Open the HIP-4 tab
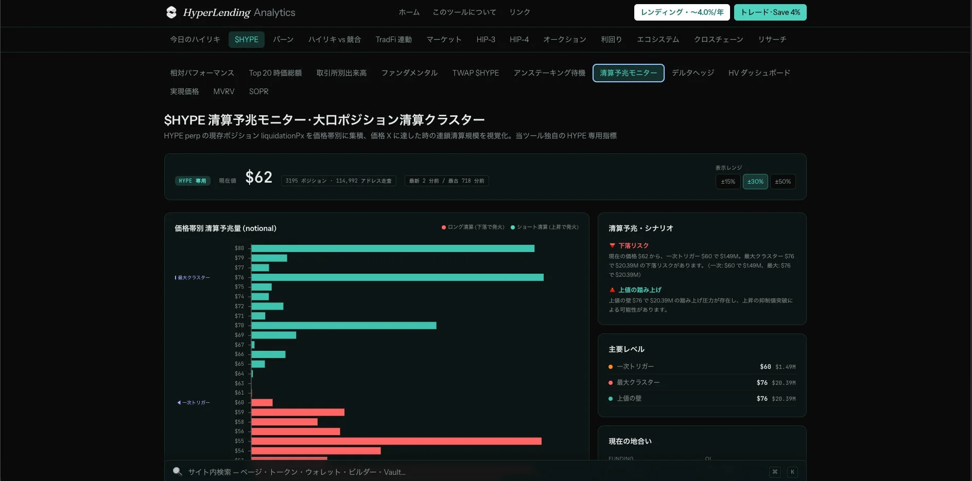This screenshot has height=481, width=972. coord(519,40)
